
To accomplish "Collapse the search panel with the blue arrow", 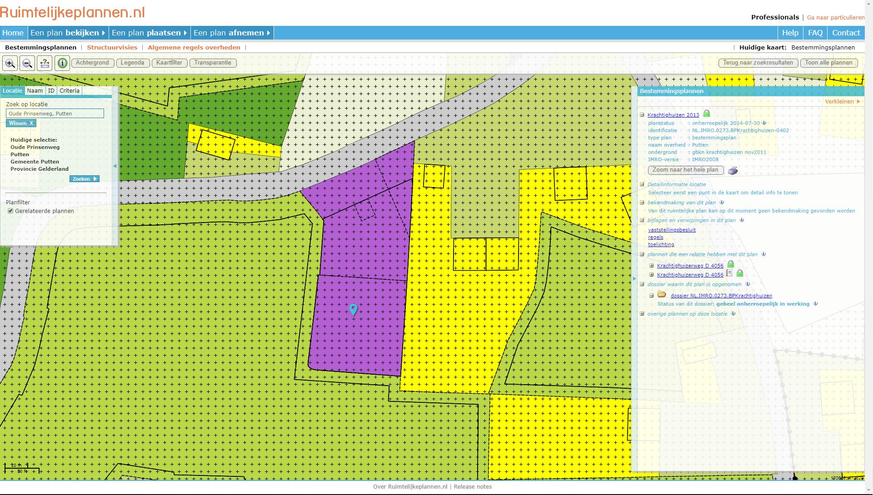I will pyautogui.click(x=115, y=166).
